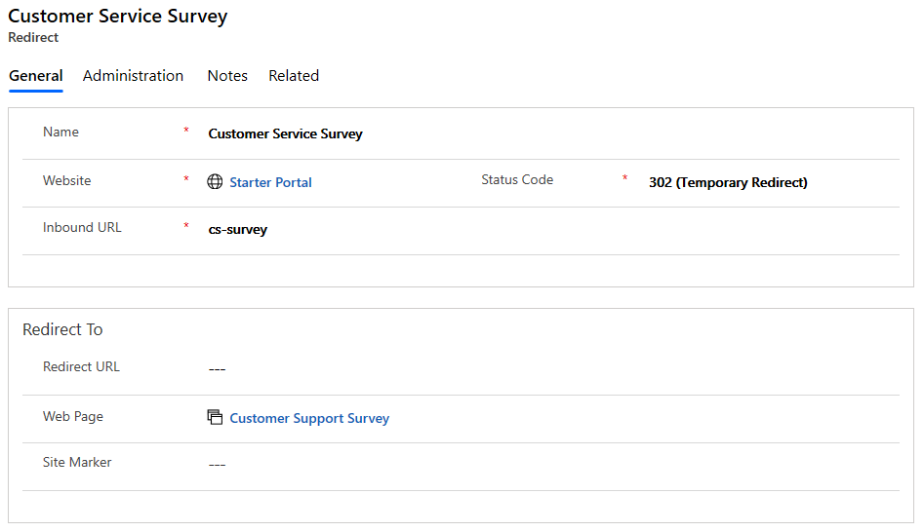Click the Website field label
924x532 pixels.
pos(67,180)
